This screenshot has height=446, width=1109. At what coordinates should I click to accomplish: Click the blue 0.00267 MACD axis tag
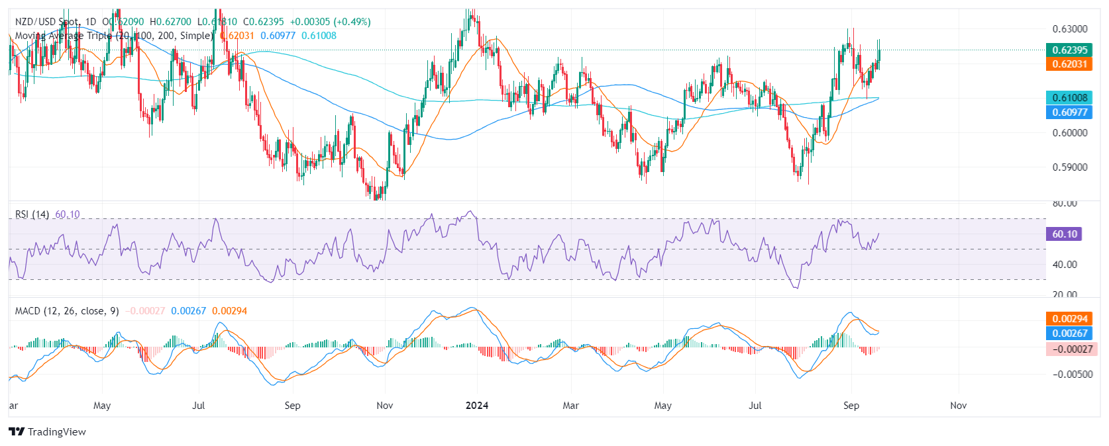[x=1069, y=334]
